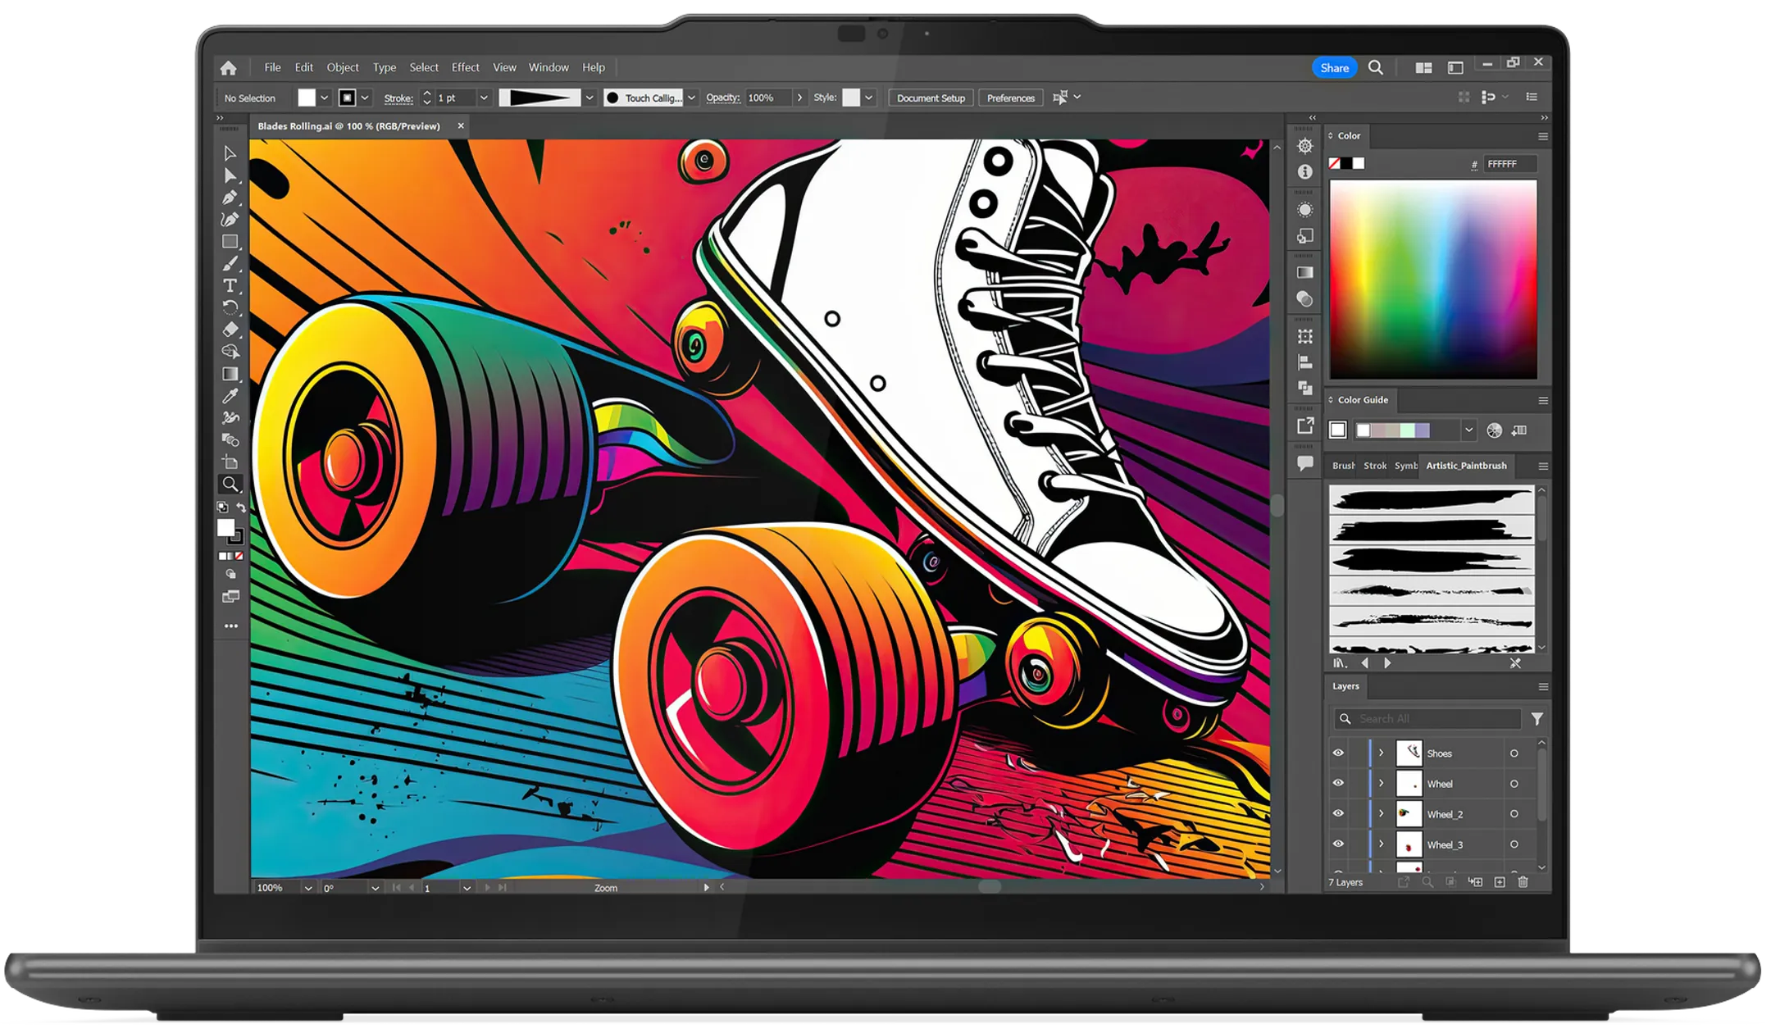This screenshot has height=1033, width=1771.
Task: Click the Share button
Action: (1334, 68)
